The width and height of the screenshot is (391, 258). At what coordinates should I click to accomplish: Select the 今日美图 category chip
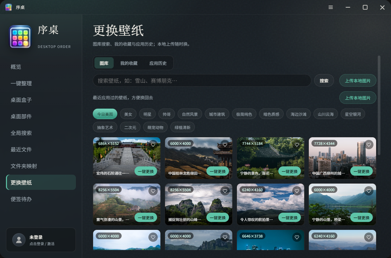[x=105, y=114]
